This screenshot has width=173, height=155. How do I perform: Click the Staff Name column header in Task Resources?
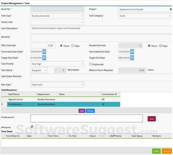[x=21, y=94]
